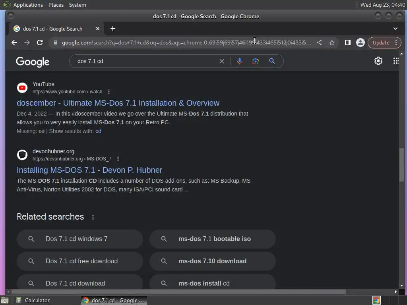Click scroll right arrow on horizontal scrollbar
The height and width of the screenshot is (305, 407).
(x=395, y=292)
